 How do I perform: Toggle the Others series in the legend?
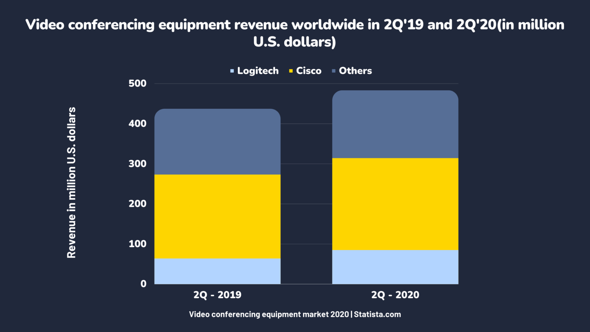[x=355, y=71]
